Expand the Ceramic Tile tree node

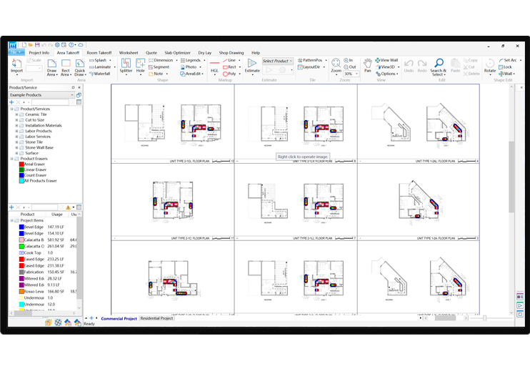(16, 114)
